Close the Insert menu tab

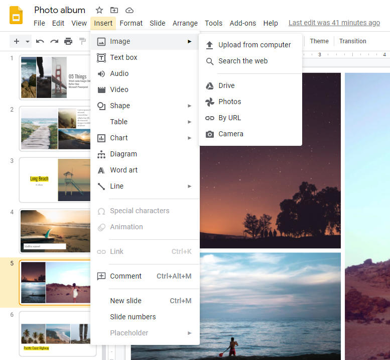tap(103, 23)
